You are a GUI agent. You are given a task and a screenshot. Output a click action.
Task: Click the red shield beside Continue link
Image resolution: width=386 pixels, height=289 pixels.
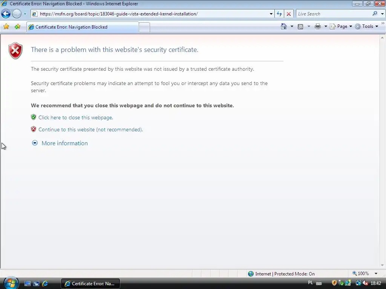(x=34, y=129)
